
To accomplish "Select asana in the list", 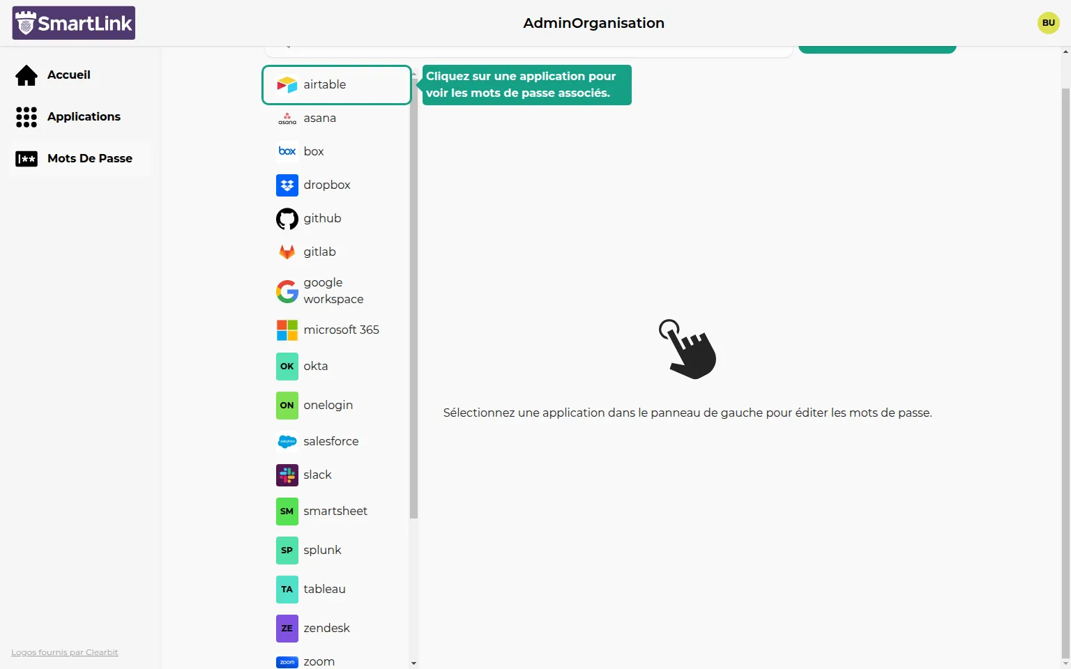I will pyautogui.click(x=320, y=118).
